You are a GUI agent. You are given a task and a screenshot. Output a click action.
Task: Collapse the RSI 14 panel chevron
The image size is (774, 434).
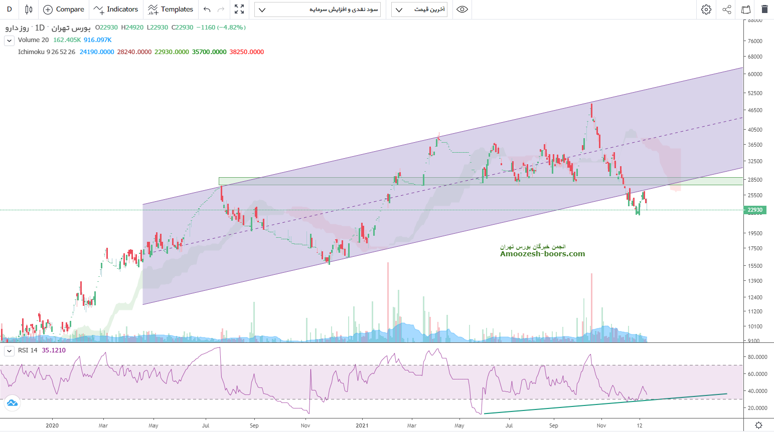9,351
